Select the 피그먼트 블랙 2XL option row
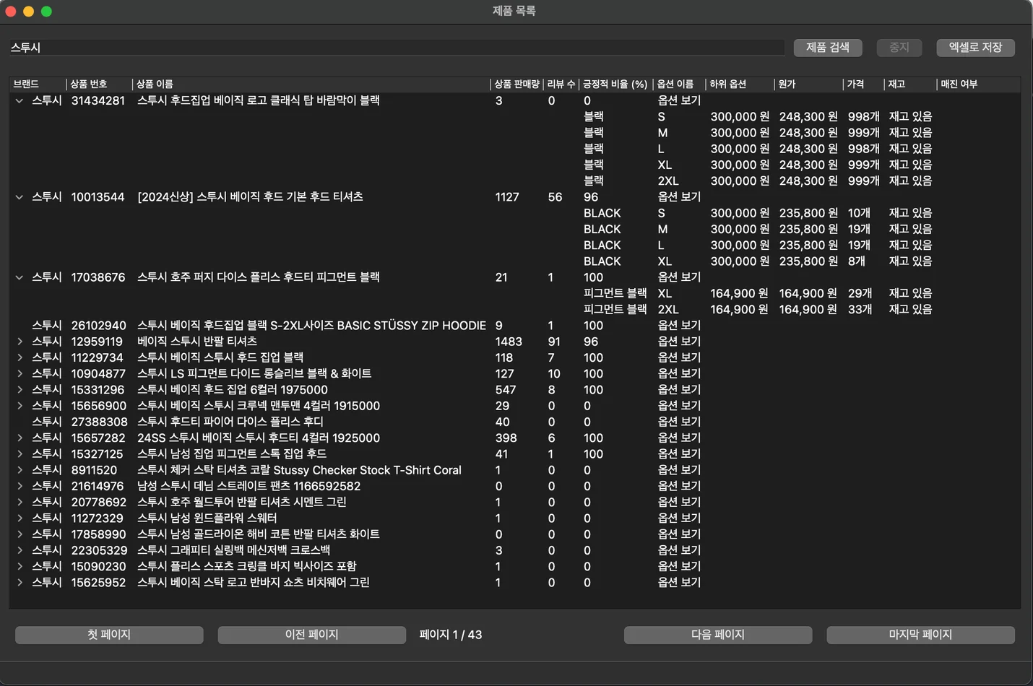1033x686 pixels. pos(514,310)
